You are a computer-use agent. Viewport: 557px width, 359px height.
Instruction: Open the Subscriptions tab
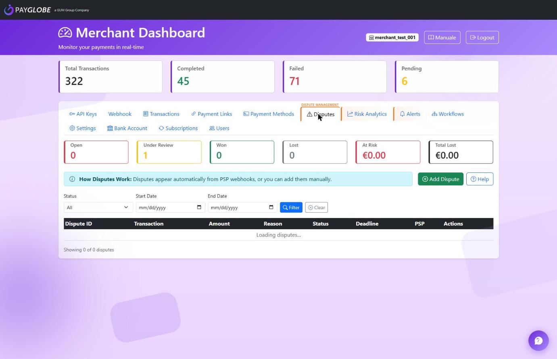(x=178, y=128)
